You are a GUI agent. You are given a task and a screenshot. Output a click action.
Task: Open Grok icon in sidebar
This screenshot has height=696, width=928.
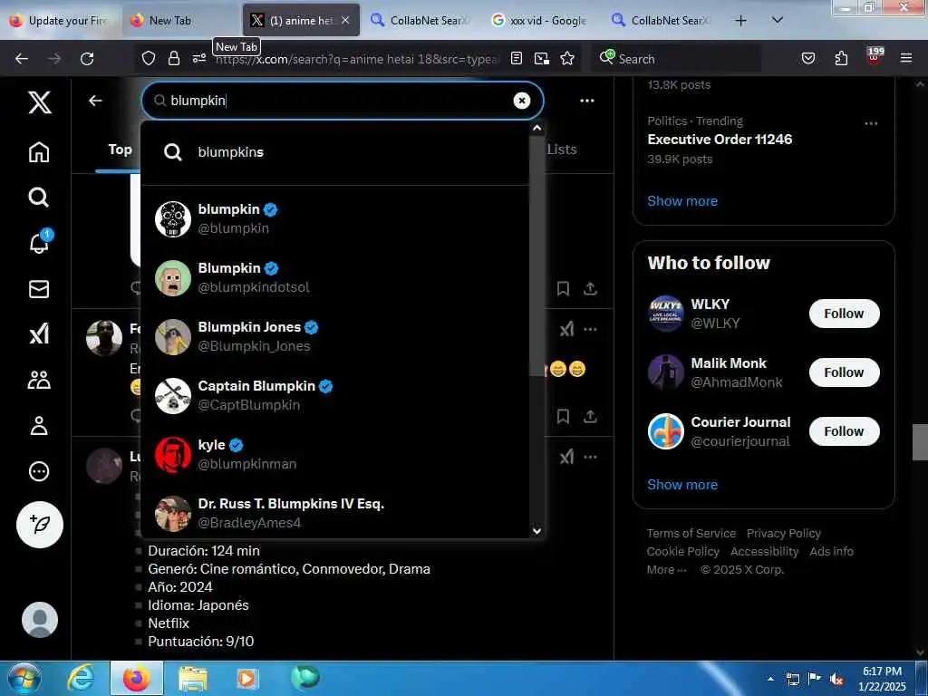pyautogui.click(x=39, y=333)
